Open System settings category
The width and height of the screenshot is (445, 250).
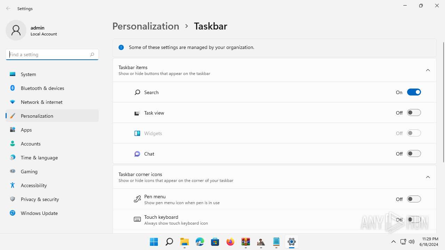coord(52,74)
